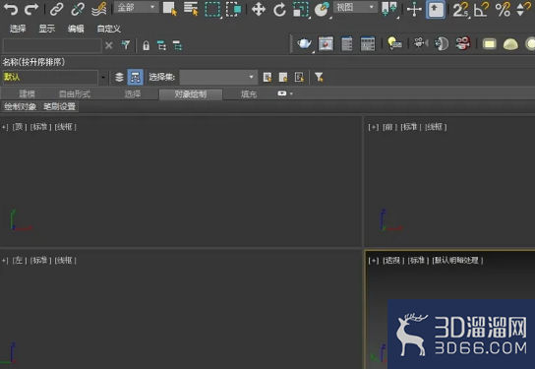
Task: Open the 编辑 menu
Action: (76, 29)
